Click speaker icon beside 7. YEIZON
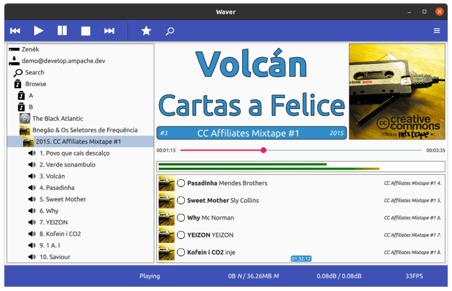Screen dimensions: 452x291 click(x=32, y=222)
